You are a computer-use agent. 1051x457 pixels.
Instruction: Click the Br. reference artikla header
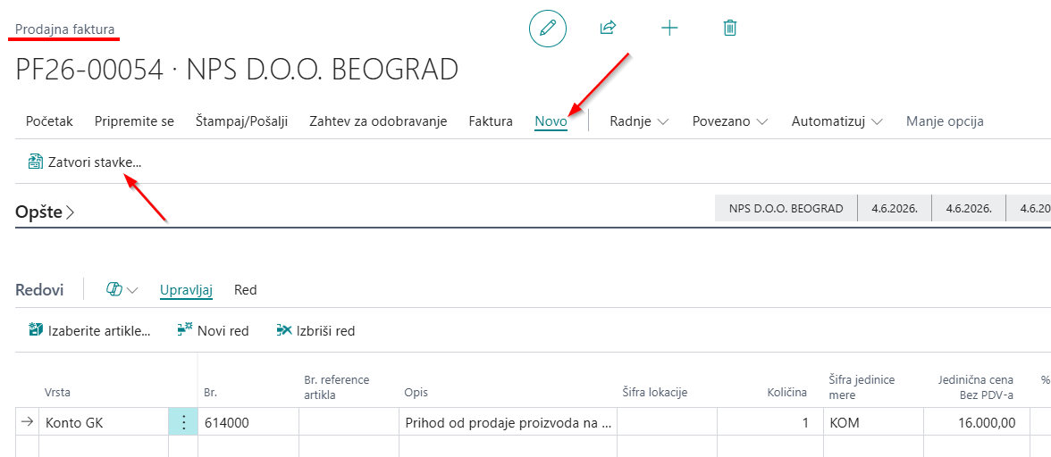point(336,386)
